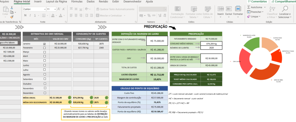Select the Cut scissors icon
The height and width of the screenshot is (122, 296).
click(x=12, y=8)
